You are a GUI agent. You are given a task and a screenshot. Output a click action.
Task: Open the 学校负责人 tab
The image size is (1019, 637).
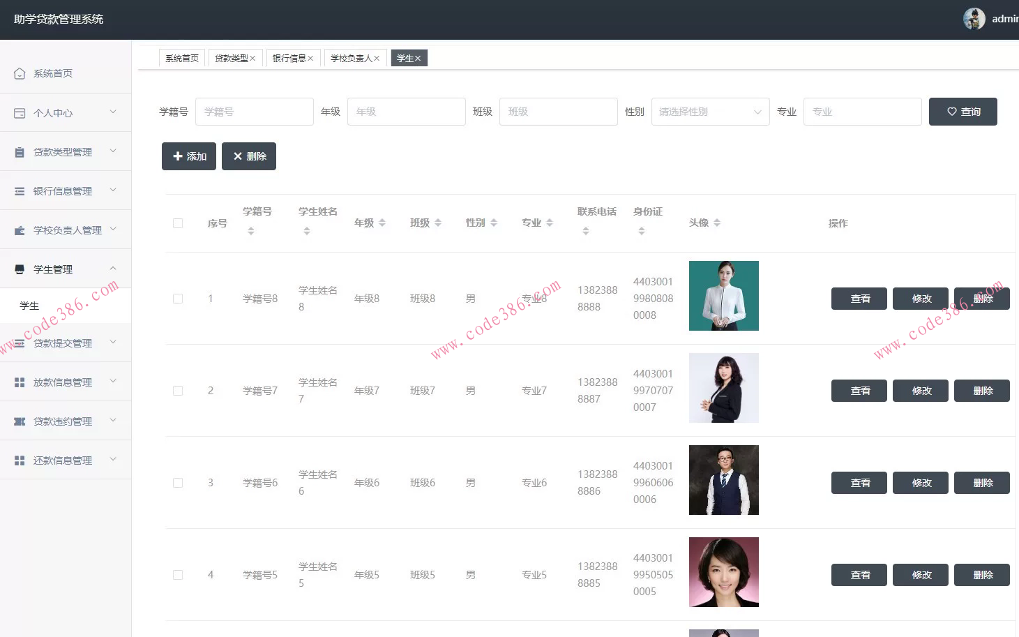pos(351,59)
